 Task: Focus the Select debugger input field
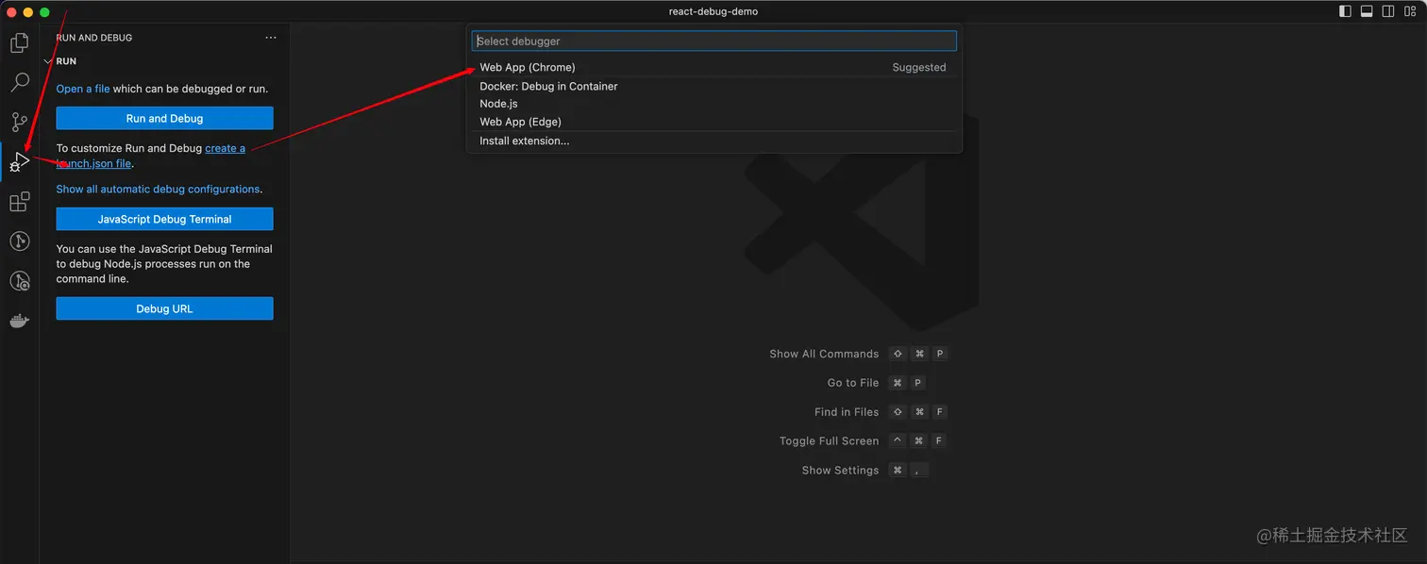coord(713,41)
